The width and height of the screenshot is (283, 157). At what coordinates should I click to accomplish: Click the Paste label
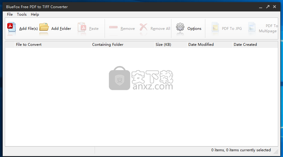pyautogui.click(x=94, y=28)
